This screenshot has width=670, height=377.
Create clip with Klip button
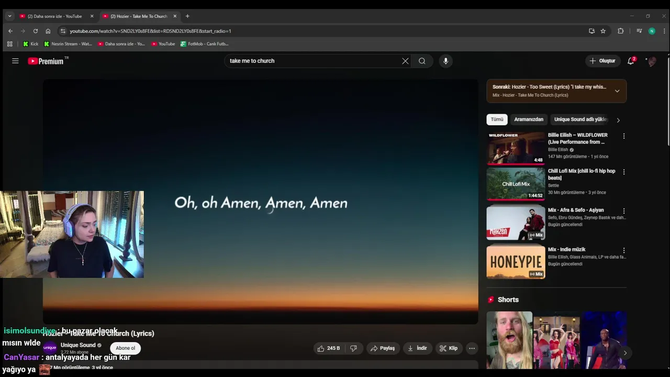click(x=449, y=348)
